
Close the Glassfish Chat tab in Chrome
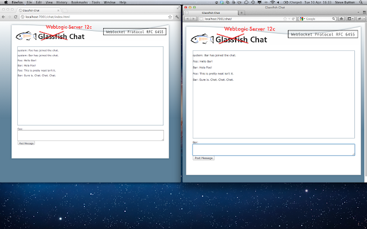coord(58,10)
